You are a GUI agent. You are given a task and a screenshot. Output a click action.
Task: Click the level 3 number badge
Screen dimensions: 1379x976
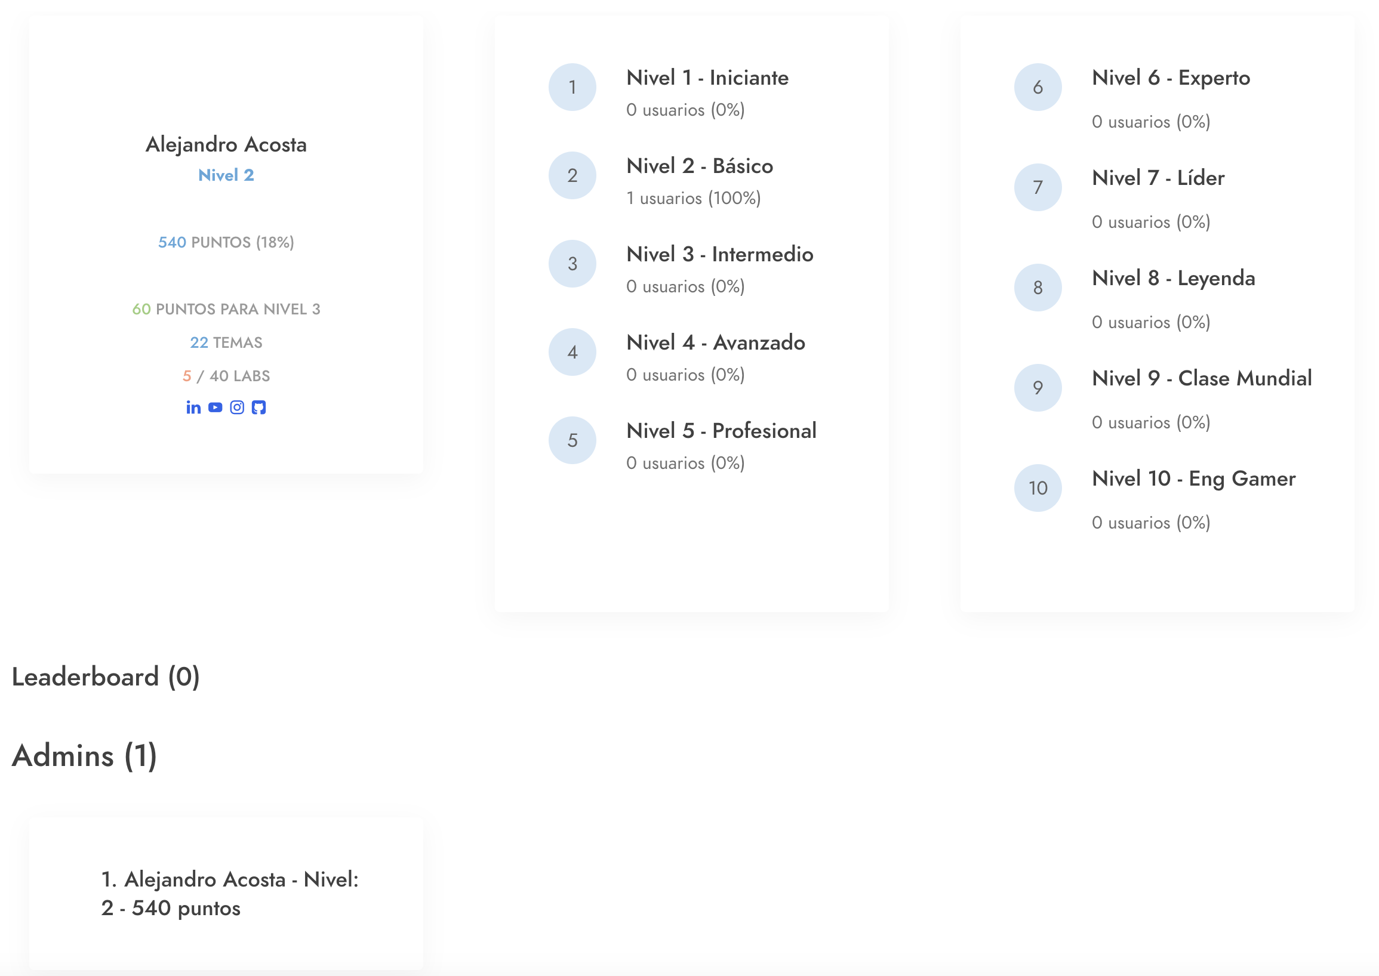[572, 264]
